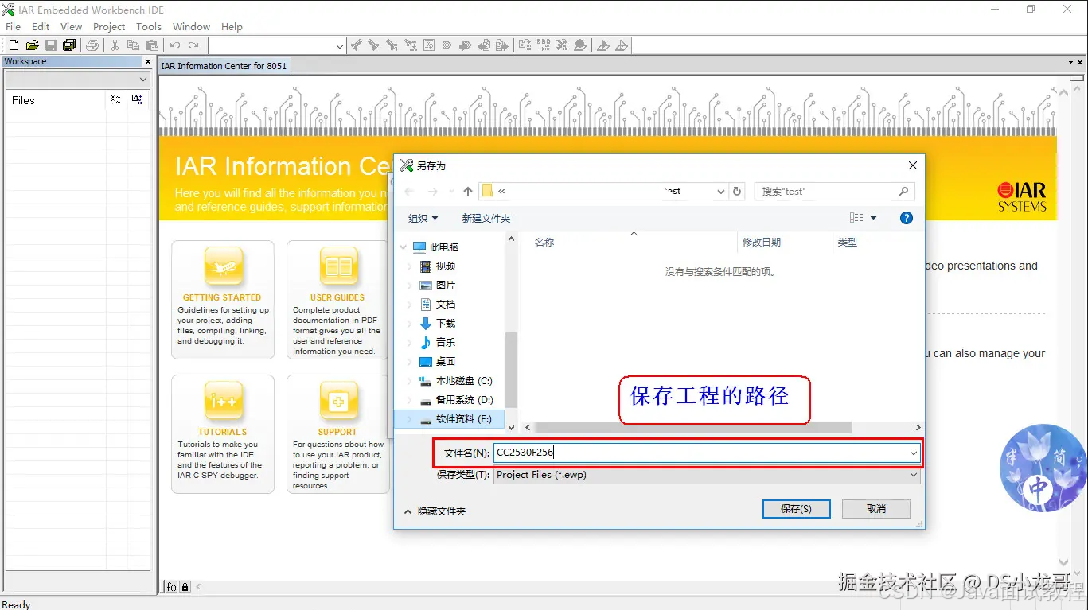This screenshot has height=610, width=1088.
Task: Click the Copy toolbar icon
Action: tap(133, 45)
